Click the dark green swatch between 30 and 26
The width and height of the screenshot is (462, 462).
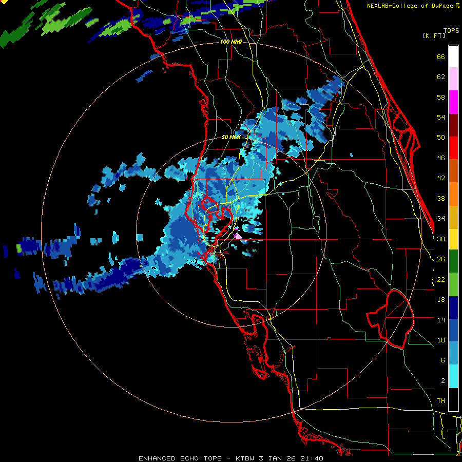coord(453,261)
